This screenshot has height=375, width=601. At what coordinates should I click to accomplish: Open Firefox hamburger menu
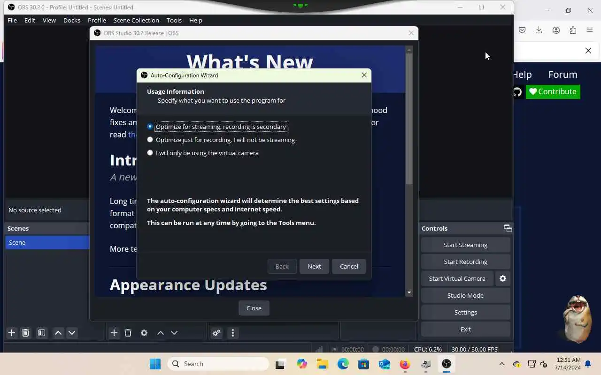click(590, 30)
